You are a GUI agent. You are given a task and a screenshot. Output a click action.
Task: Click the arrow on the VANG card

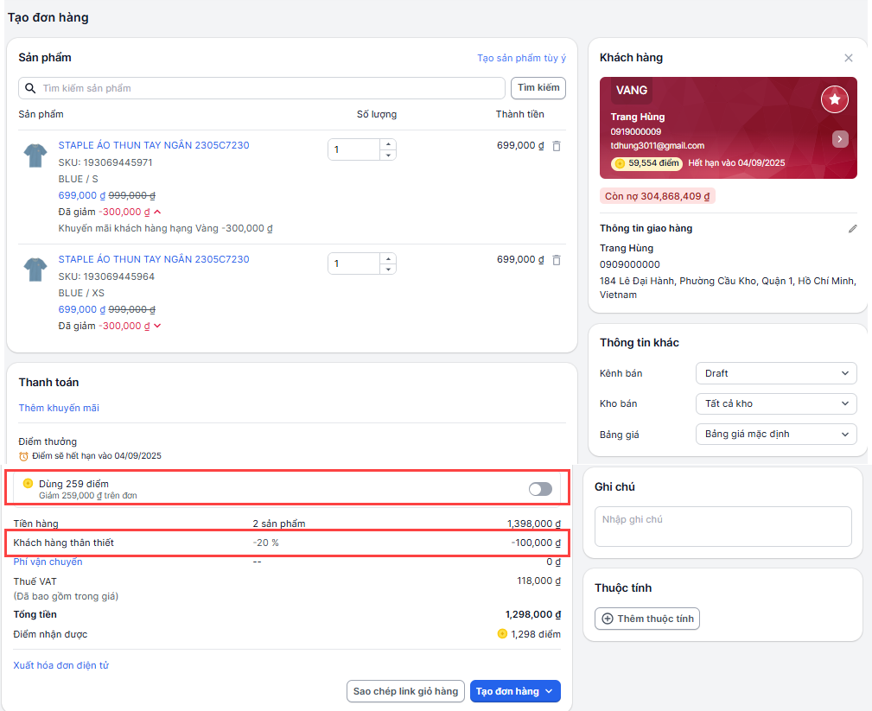840,139
